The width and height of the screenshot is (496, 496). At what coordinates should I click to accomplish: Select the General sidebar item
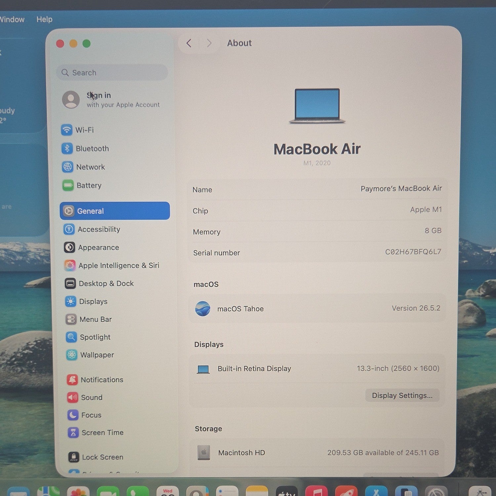(x=115, y=211)
